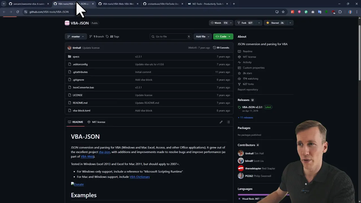Screen dimensions: 361x203
Task: Click the VBA-JSON repository avatar icon
Action: coord(67,23)
